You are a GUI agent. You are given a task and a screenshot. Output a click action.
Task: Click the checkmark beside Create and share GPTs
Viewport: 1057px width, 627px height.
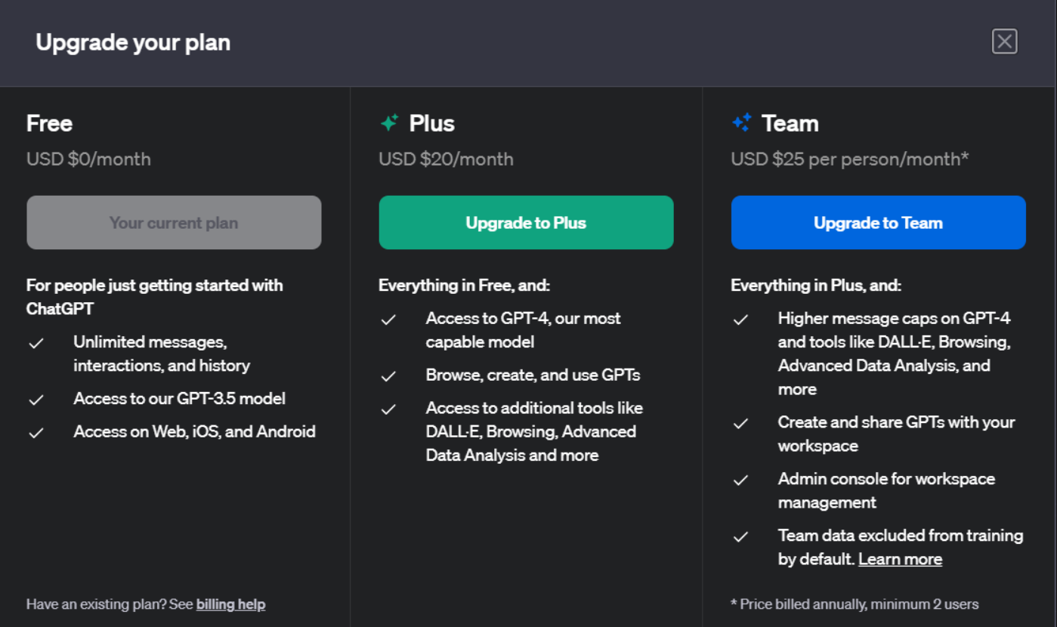(x=740, y=423)
